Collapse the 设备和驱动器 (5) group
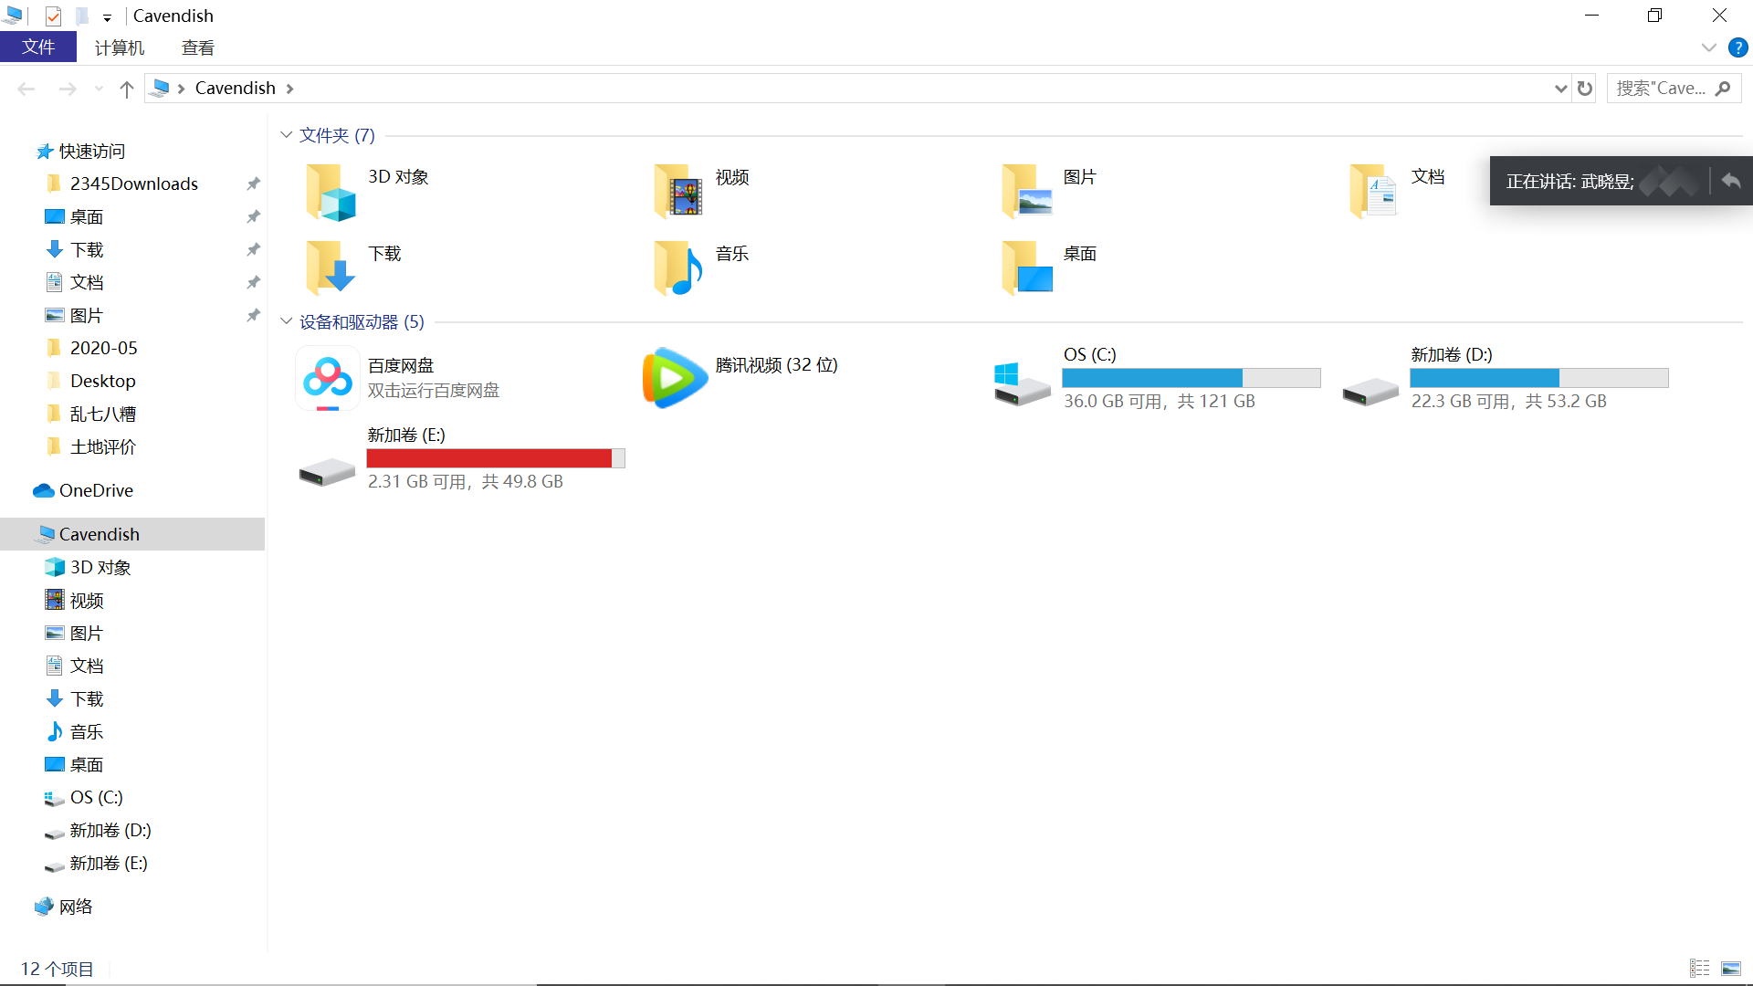The image size is (1753, 986). (x=286, y=321)
